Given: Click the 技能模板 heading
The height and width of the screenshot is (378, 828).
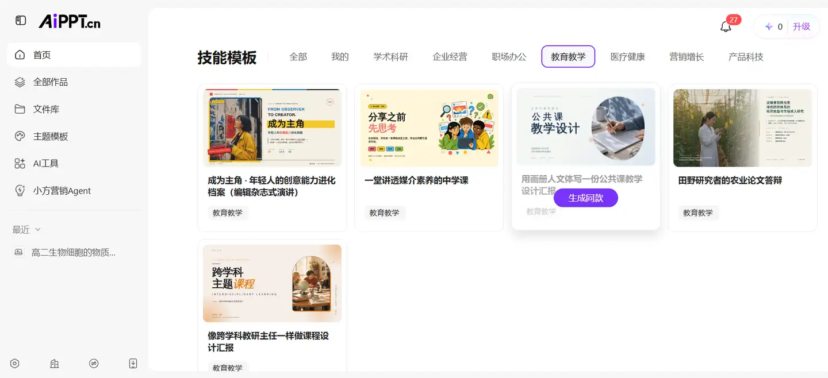Looking at the screenshot, I should (227, 57).
